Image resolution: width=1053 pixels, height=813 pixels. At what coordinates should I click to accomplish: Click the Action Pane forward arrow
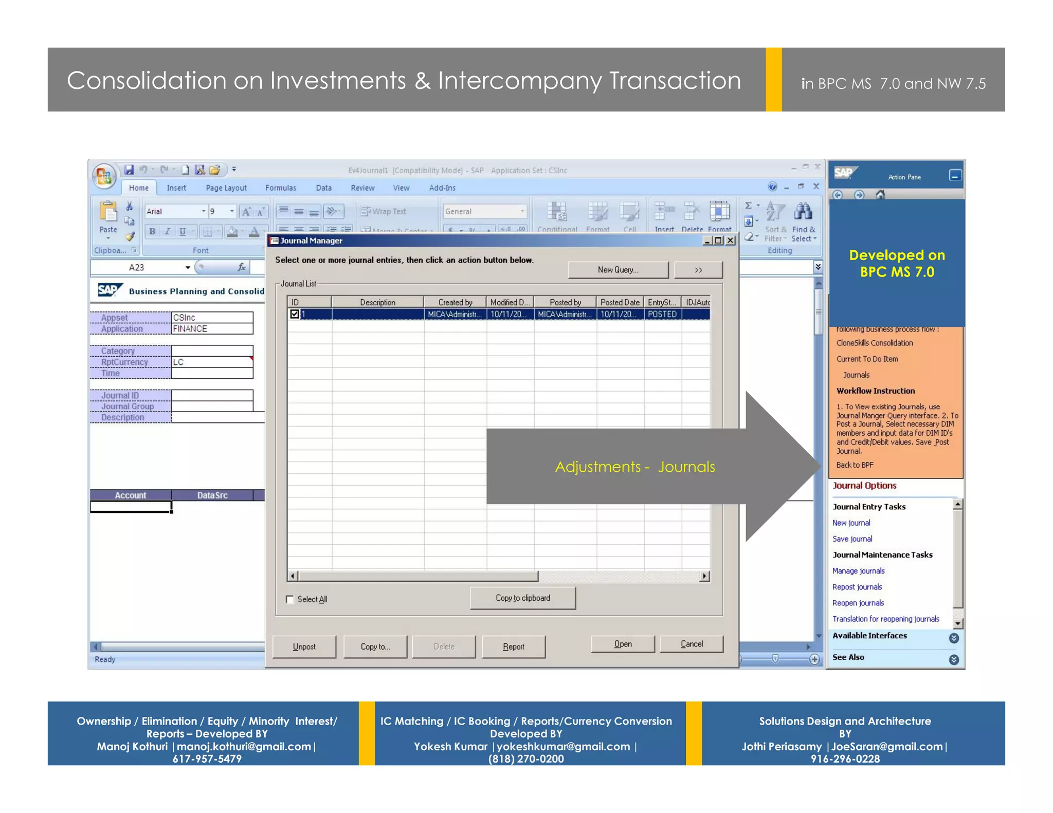(x=859, y=195)
